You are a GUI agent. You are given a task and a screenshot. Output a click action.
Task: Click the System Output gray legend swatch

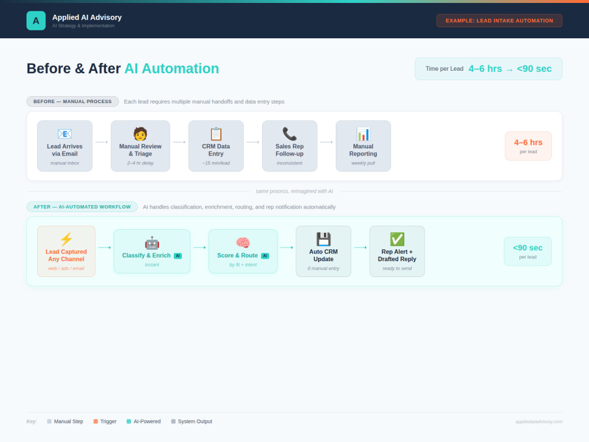click(173, 421)
